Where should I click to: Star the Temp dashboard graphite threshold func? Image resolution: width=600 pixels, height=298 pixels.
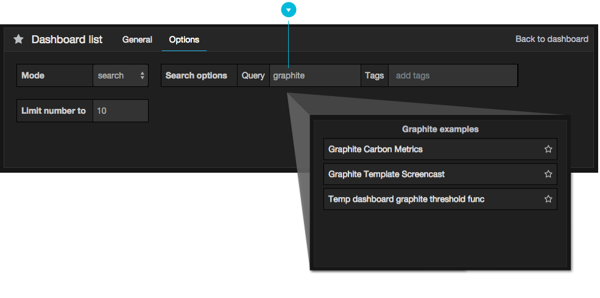coord(548,199)
